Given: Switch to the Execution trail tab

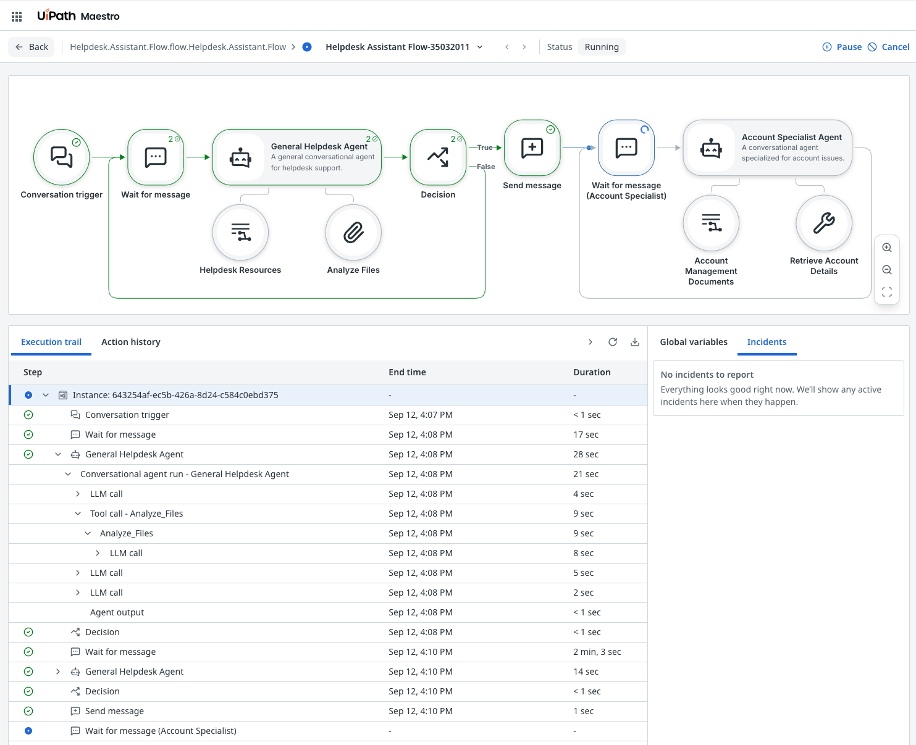Looking at the screenshot, I should coord(51,342).
